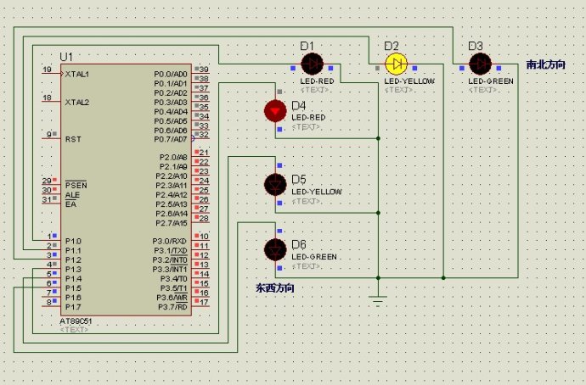The image size is (586, 385).
Task: Click the P3.7/RD pin label
Action: click(x=172, y=307)
